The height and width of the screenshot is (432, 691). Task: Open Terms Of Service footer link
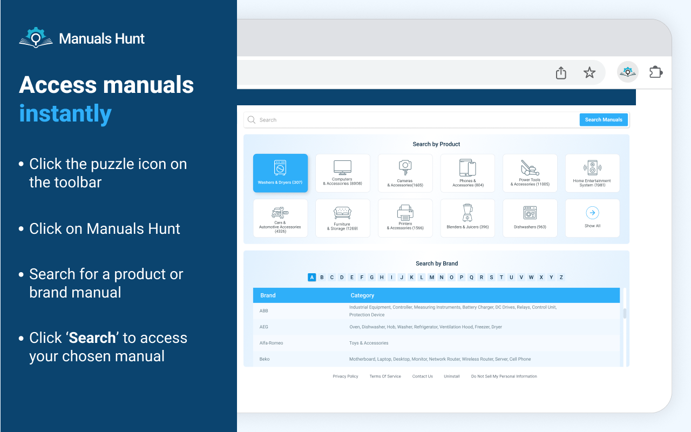tap(385, 376)
